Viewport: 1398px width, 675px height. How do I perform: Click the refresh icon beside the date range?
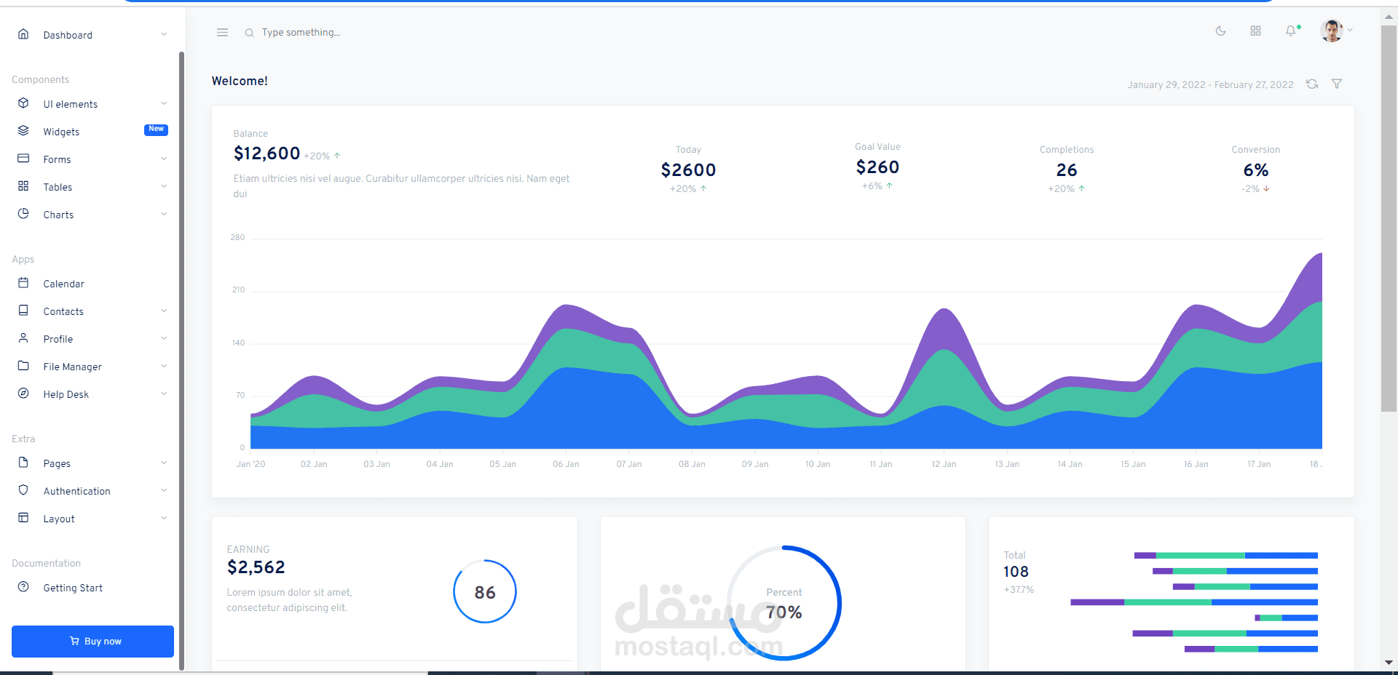(1312, 84)
